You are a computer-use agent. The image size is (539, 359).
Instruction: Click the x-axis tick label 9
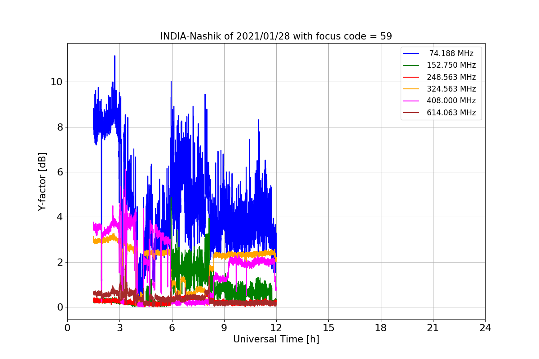224,328
